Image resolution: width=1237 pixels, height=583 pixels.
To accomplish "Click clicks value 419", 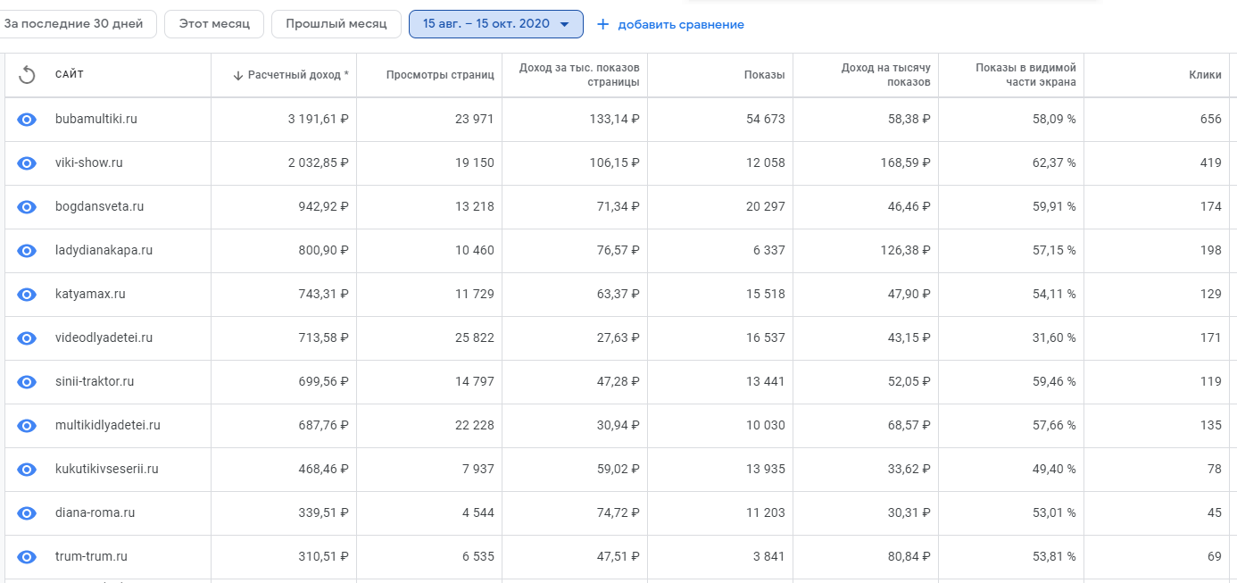I will (1211, 162).
